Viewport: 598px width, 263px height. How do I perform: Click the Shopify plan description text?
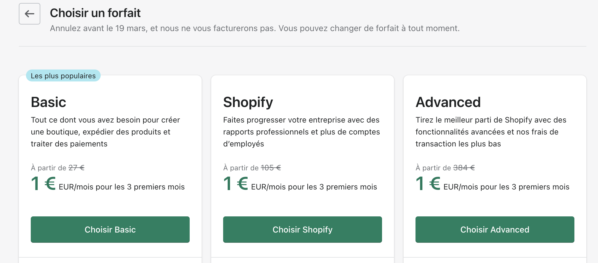pos(301,132)
